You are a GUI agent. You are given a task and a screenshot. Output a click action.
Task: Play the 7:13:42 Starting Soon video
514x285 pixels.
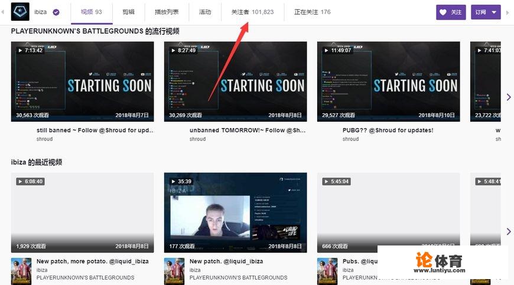point(82,81)
